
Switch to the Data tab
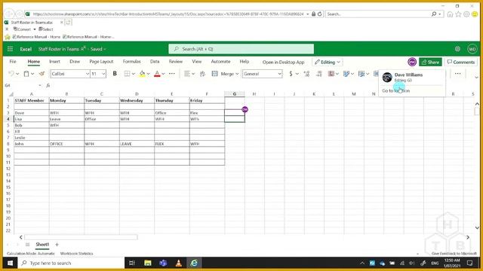tap(155, 62)
